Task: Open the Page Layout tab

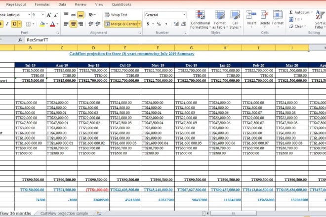Action: (x=16, y=4)
